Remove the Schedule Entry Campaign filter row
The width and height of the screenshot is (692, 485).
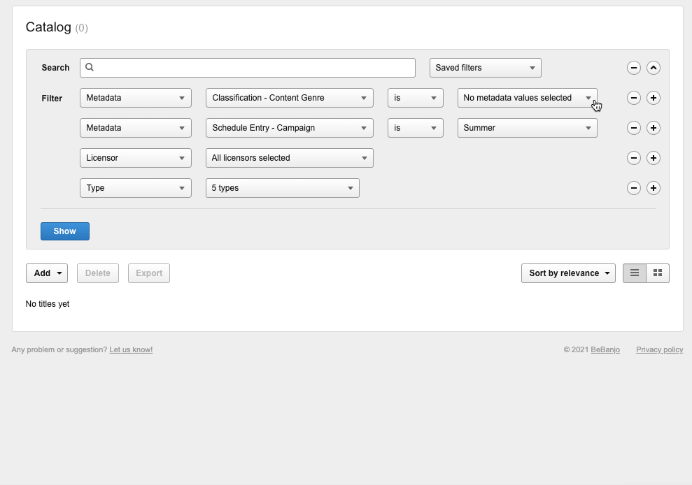[x=633, y=128]
